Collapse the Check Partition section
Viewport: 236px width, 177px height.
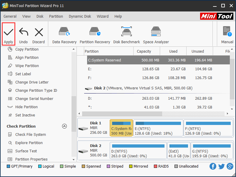(x=64, y=126)
